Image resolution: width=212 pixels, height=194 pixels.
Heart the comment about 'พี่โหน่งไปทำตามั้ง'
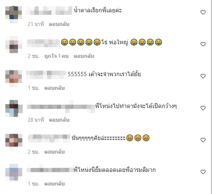(x=203, y=108)
